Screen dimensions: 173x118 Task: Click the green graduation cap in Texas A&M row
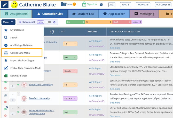(x=6, y=109)
